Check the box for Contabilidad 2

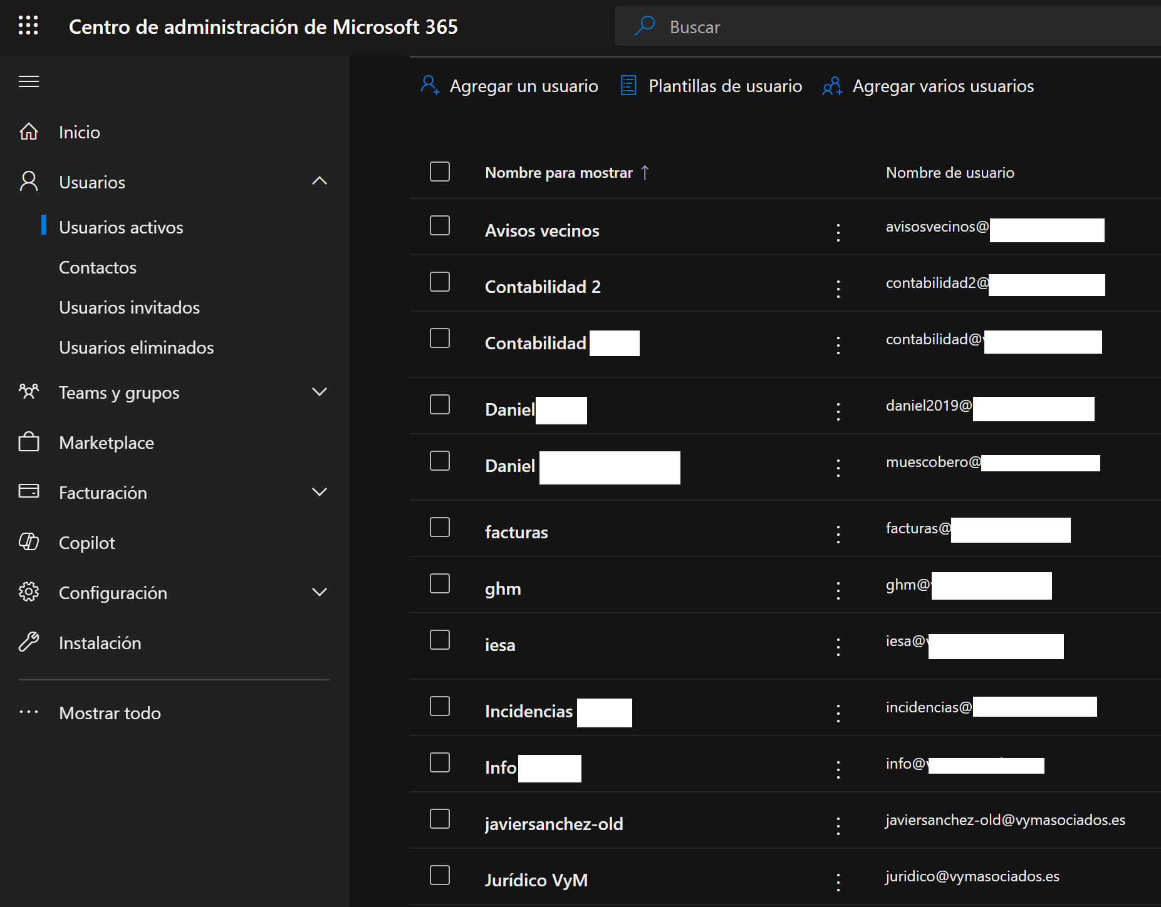(440, 282)
